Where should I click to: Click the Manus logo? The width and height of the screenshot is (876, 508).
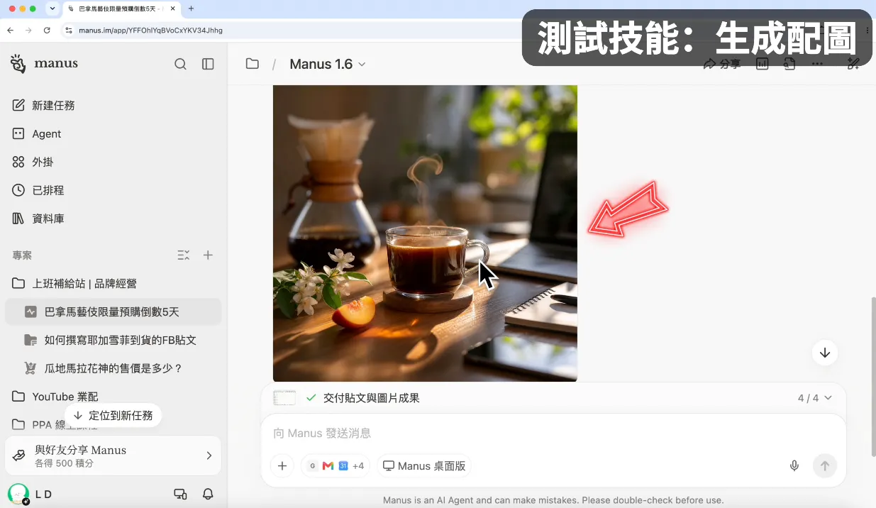tap(44, 63)
